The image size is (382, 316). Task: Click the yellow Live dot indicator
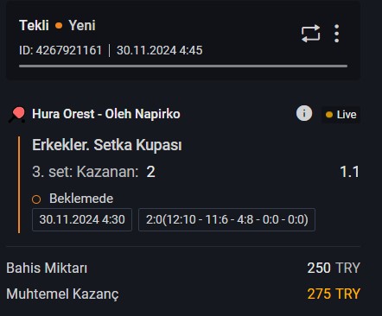[329, 115]
